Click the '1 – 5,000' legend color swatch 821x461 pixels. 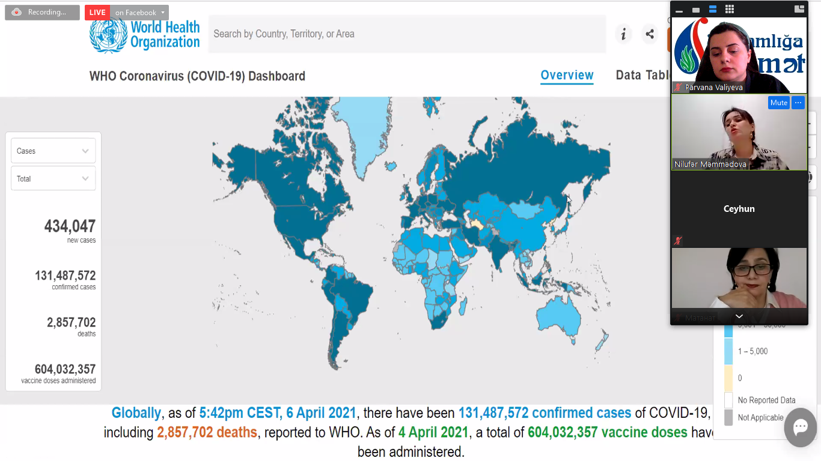728,351
